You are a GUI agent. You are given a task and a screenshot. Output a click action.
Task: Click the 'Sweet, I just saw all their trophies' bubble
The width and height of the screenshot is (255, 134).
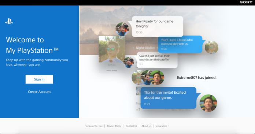(157, 60)
